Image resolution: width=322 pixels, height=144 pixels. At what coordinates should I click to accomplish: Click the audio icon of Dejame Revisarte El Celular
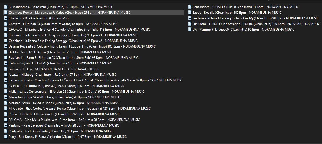point(6,46)
